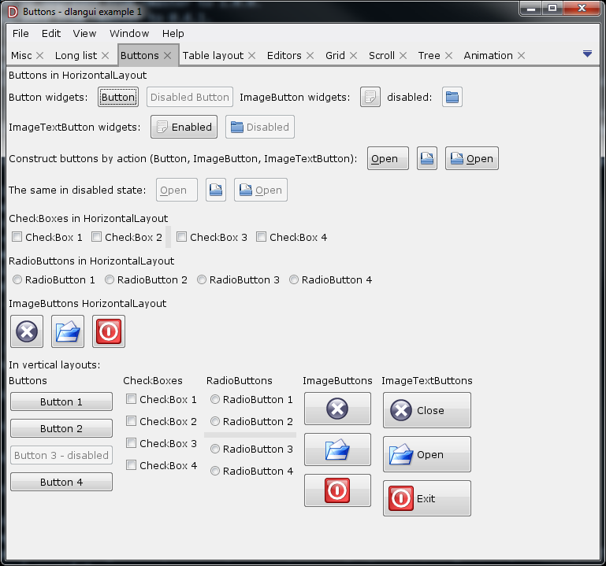Click the red power icon in horizontal ImageButtons row
Viewport: 606px width, 566px height.
pos(109,331)
